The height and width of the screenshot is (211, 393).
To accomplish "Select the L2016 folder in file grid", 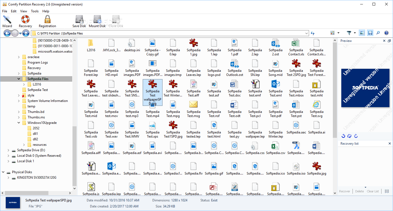I will point(91,45).
